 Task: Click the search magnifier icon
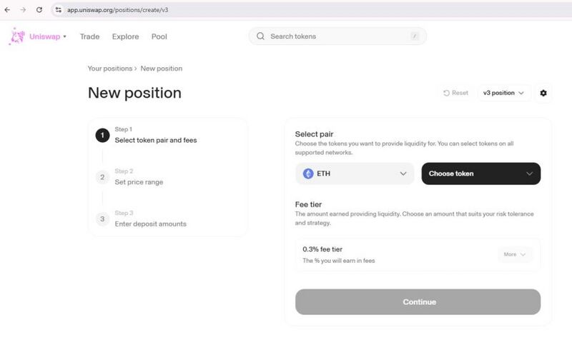coord(260,36)
